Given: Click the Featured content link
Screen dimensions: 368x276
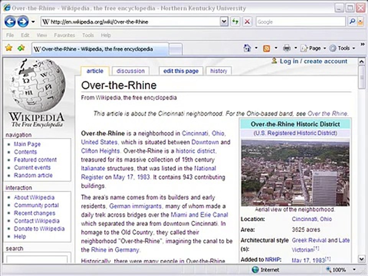Looking at the screenshot, I should (x=35, y=159).
